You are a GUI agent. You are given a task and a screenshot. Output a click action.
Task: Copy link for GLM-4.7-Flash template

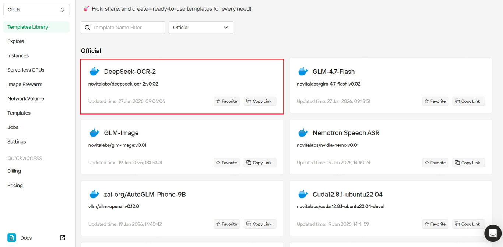468,101
